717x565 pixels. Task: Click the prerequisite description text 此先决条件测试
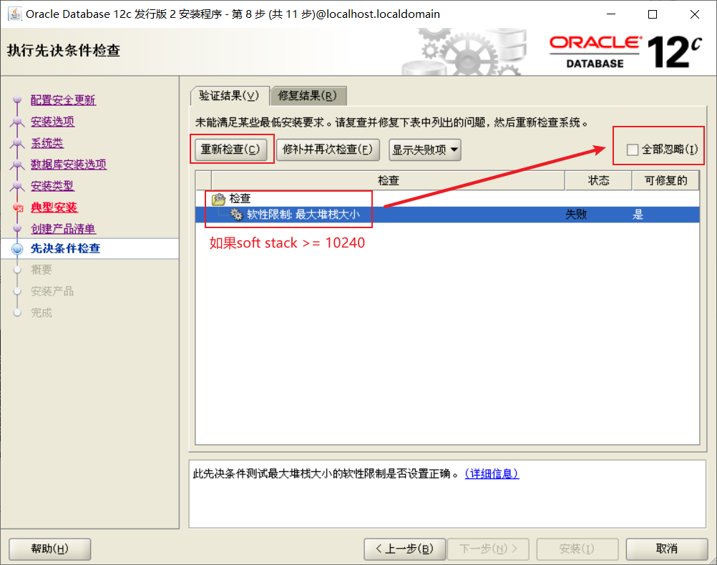click(326, 473)
